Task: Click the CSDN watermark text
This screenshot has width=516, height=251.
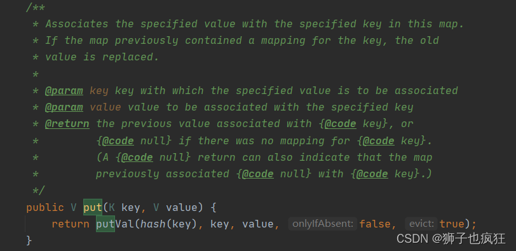Action: tap(451, 239)
